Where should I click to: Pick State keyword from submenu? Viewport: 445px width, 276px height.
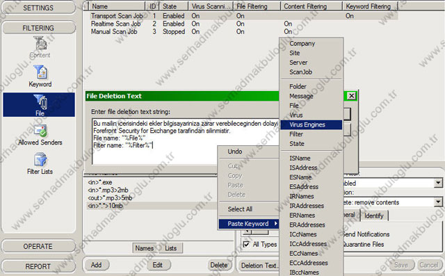click(x=311, y=144)
